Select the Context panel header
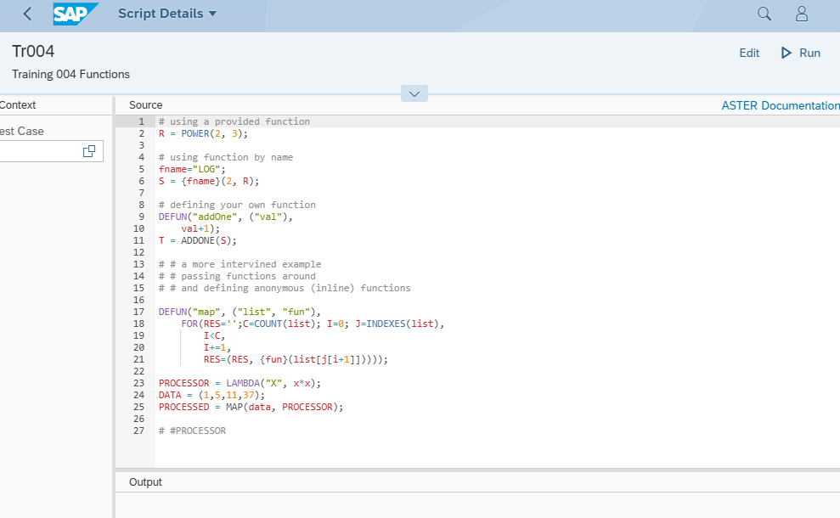Screen dimensions: 840x518 click(x=18, y=104)
